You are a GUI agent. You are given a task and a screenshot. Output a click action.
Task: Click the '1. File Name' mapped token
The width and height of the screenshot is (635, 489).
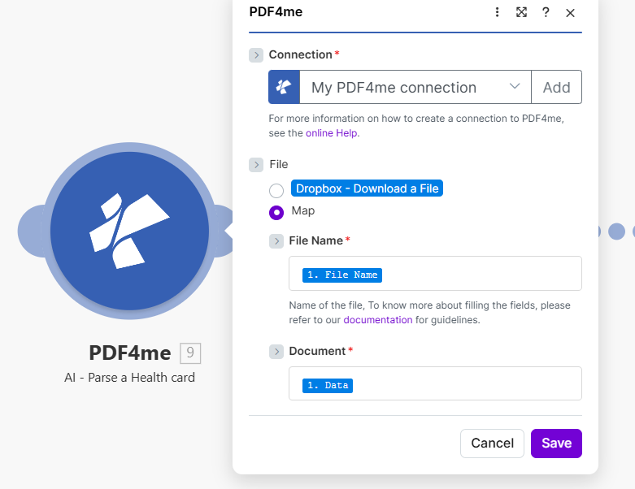tap(342, 275)
